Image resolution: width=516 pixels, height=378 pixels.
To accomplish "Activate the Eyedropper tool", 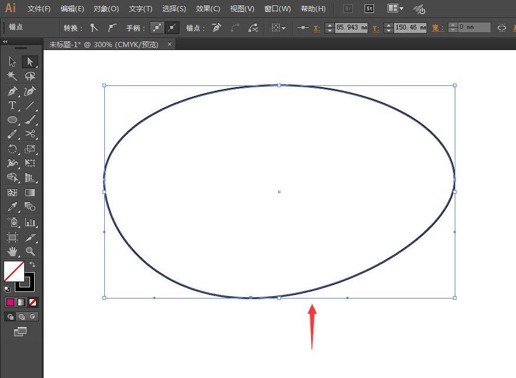I will [x=12, y=207].
